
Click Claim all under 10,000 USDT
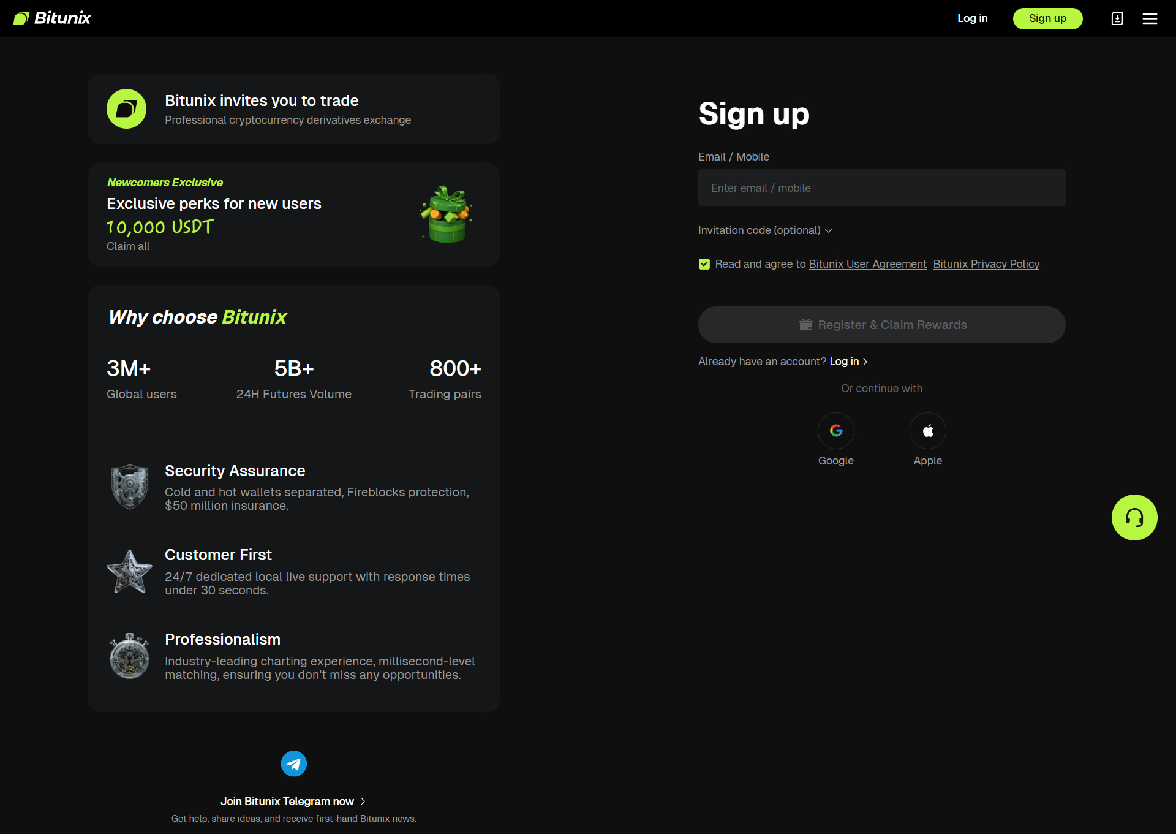pyautogui.click(x=128, y=246)
